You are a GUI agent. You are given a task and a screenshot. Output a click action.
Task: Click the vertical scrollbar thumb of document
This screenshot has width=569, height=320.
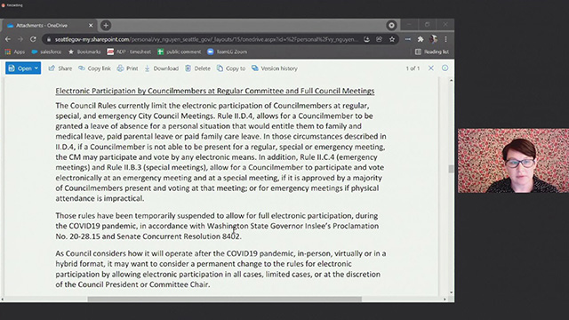(451, 169)
